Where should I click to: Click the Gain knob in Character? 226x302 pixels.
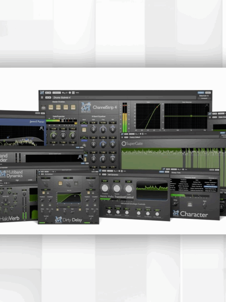click(205, 206)
